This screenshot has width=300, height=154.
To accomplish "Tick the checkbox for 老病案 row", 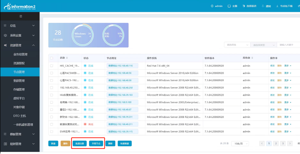I will (51, 102).
